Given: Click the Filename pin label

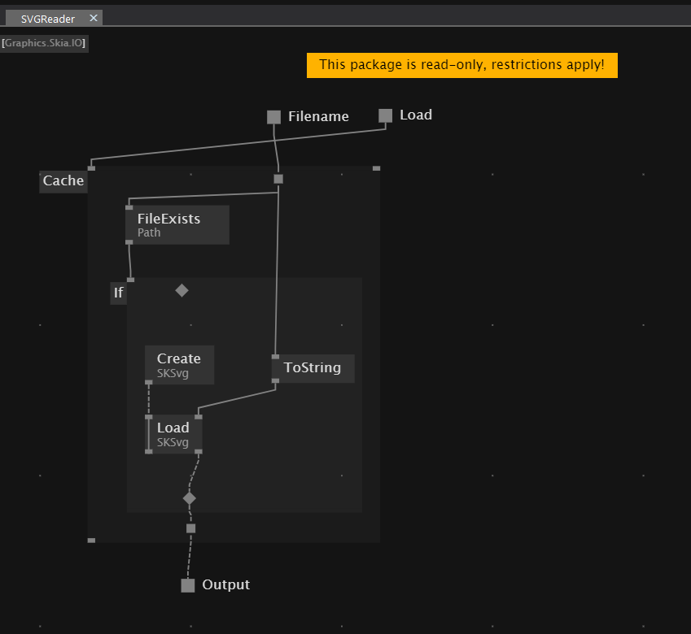Looking at the screenshot, I should [318, 116].
